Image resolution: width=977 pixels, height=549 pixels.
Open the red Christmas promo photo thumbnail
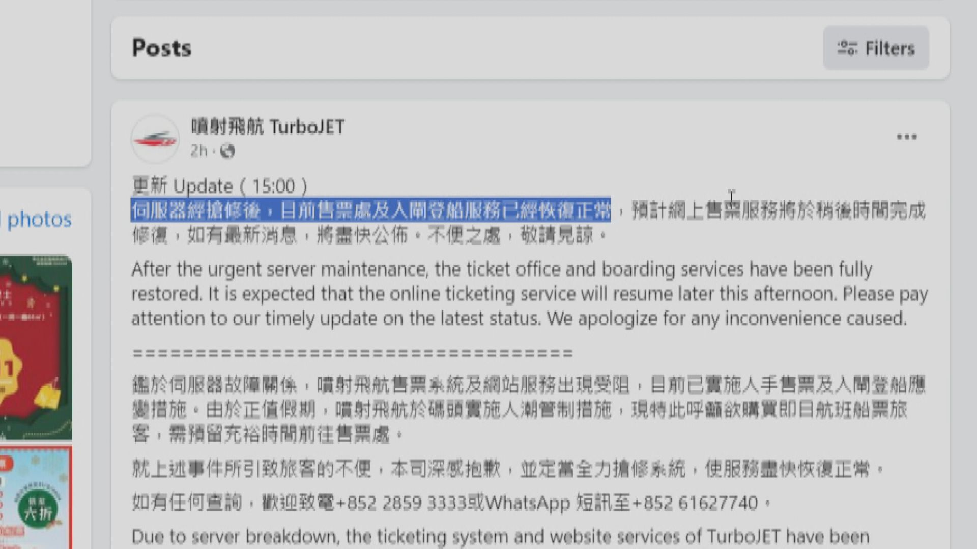pos(36,348)
